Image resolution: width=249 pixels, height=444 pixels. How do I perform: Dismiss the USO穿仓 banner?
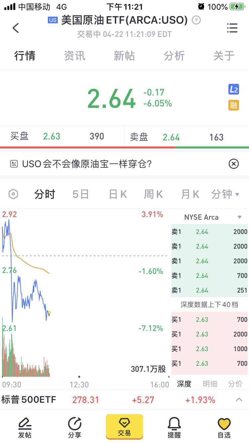tap(234, 164)
